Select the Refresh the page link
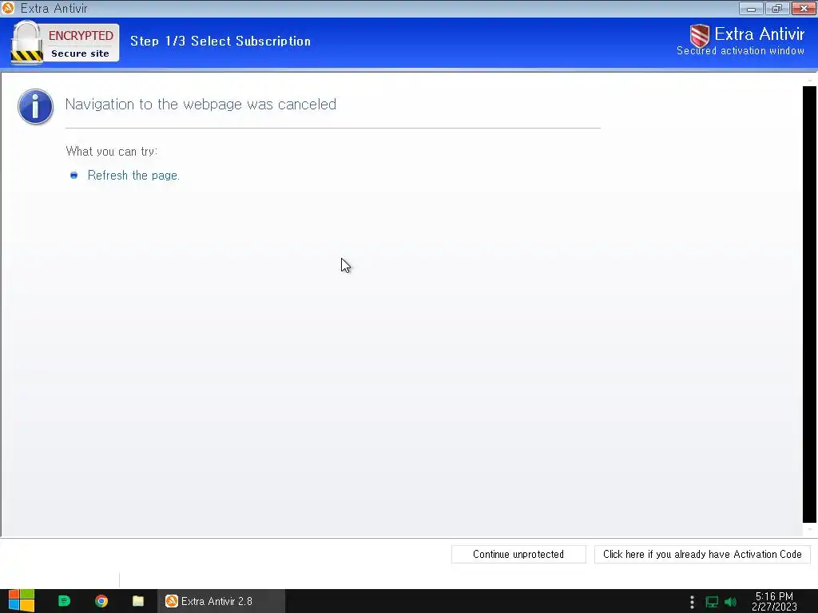 pyautogui.click(x=133, y=175)
